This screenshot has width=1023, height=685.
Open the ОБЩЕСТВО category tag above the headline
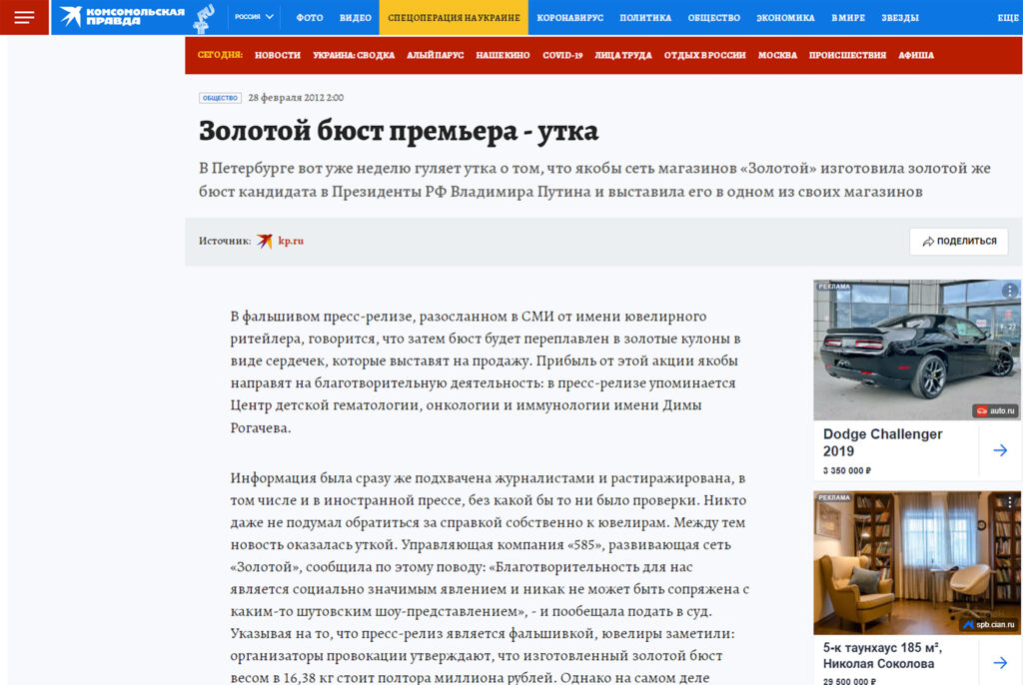(219, 96)
